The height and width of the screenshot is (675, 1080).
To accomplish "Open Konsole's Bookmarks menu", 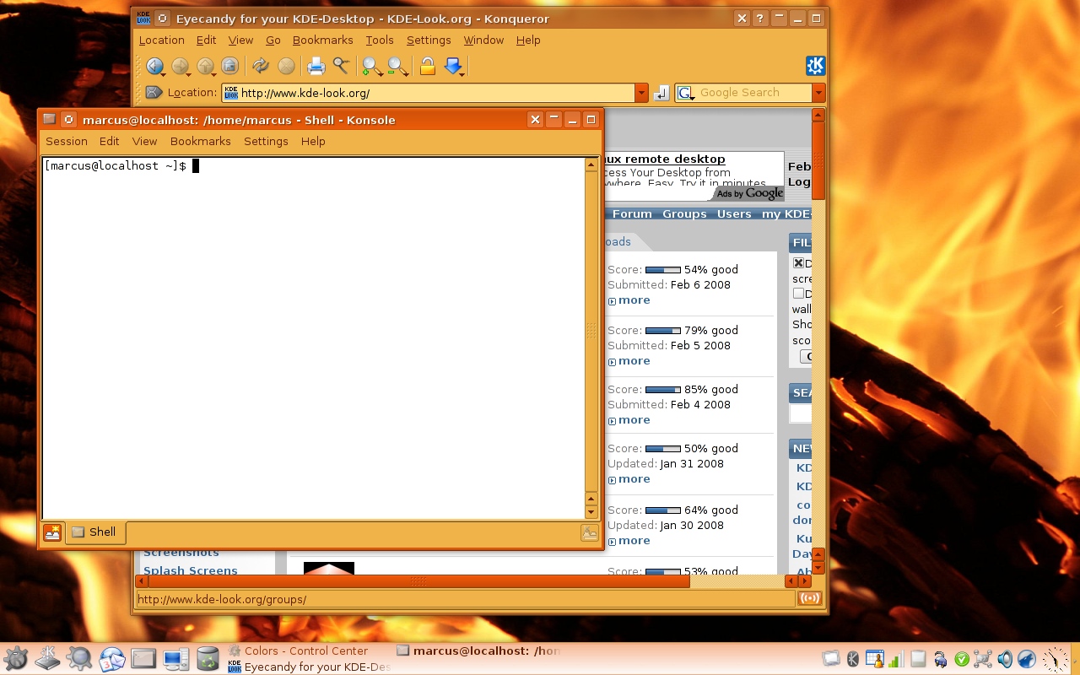I will [x=201, y=141].
